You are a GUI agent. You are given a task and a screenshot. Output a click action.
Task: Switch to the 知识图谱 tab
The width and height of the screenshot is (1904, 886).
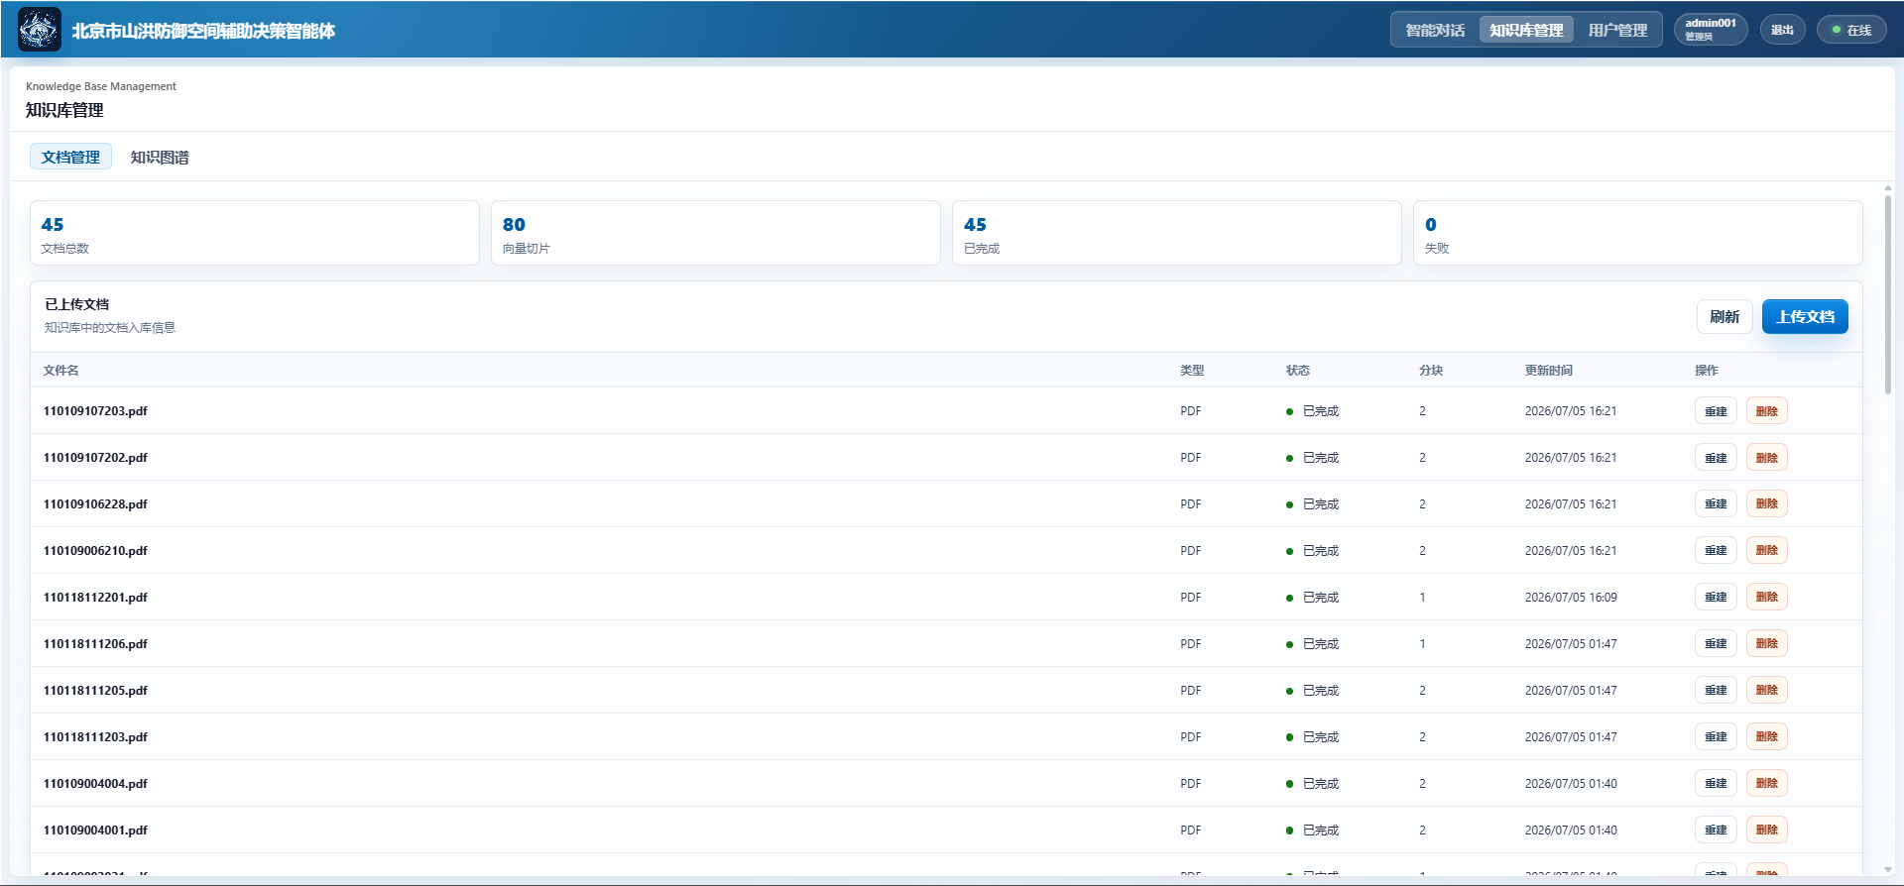[160, 157]
